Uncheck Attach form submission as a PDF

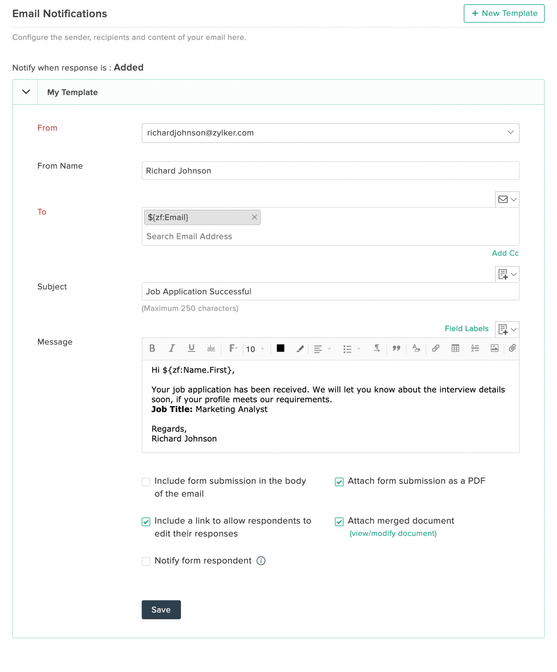[339, 482]
